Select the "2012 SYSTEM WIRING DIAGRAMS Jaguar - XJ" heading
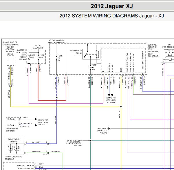The image size is (174, 170). [x=112, y=16]
